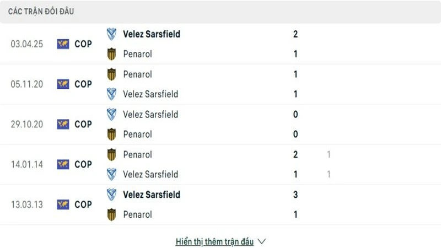Click the COP competition icon for 29.10.20
The height and width of the screenshot is (248, 441).
click(63, 125)
